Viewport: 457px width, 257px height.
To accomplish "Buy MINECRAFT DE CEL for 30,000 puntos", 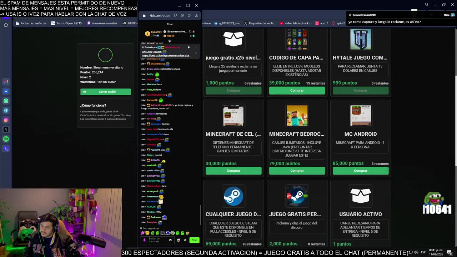I will (233, 171).
